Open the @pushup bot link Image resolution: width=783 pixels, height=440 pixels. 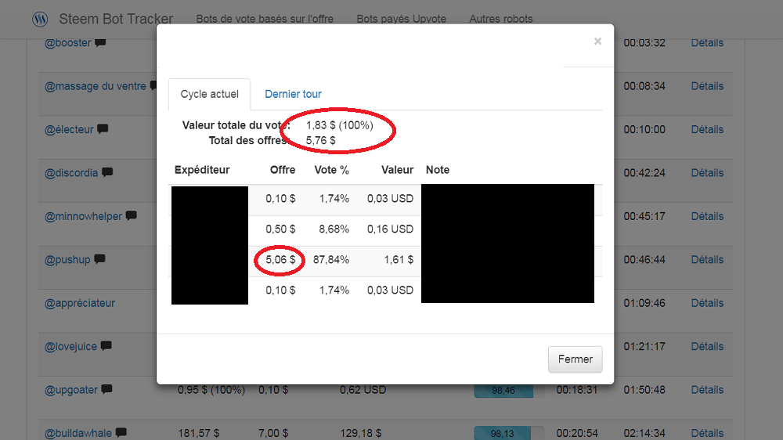coord(67,260)
